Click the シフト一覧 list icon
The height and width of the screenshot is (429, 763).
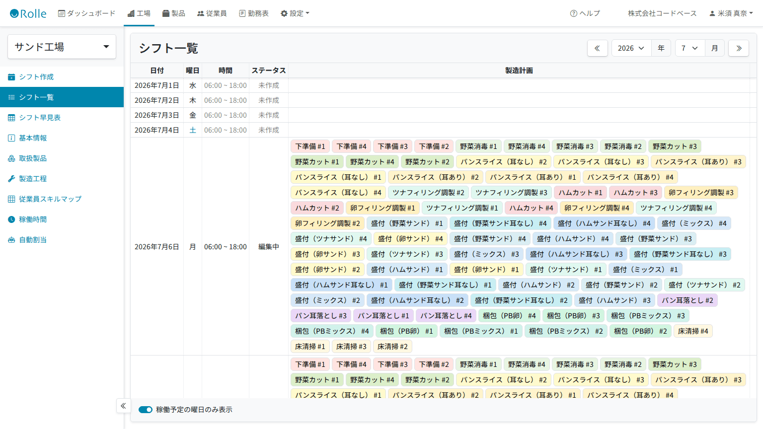(11, 97)
